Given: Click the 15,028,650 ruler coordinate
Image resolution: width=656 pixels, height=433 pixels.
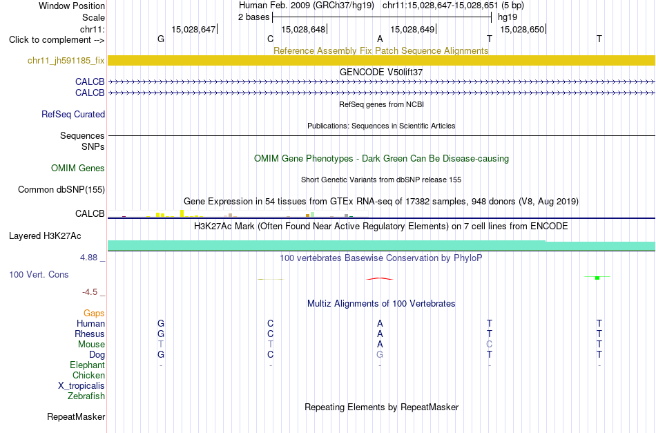Looking at the screenshot, I should pos(522,29).
